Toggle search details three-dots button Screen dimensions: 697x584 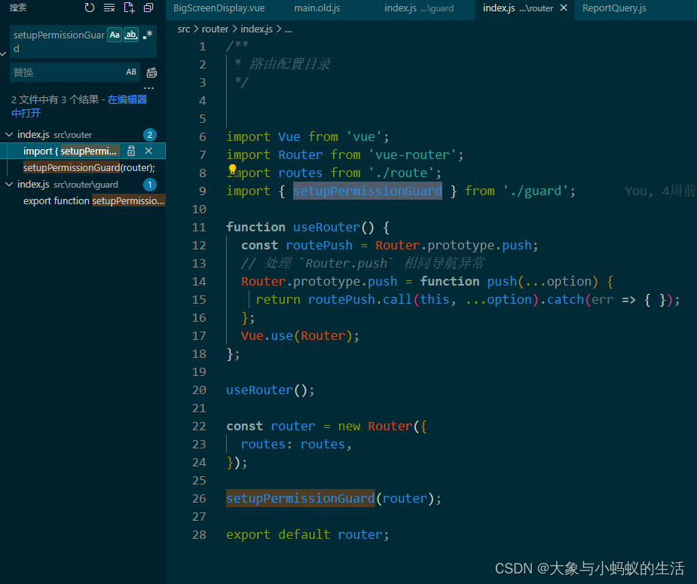tap(149, 88)
